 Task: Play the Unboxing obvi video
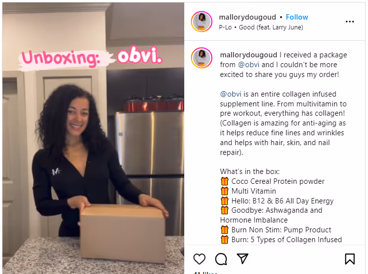93,138
